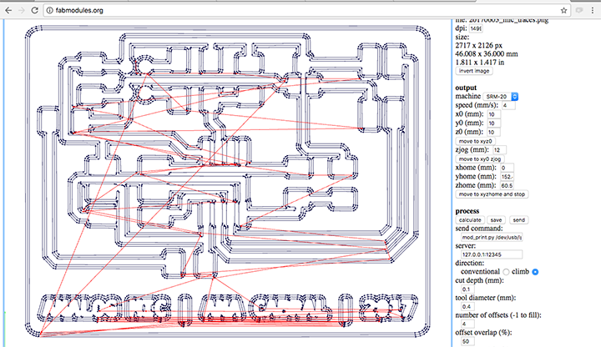
Task: Select the conventional direction radio button
Action: [x=506, y=272]
